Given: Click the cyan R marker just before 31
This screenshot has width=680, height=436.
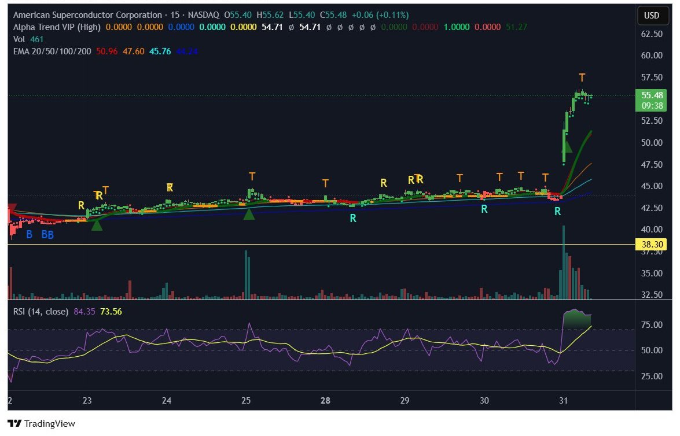Looking at the screenshot, I should 557,212.
